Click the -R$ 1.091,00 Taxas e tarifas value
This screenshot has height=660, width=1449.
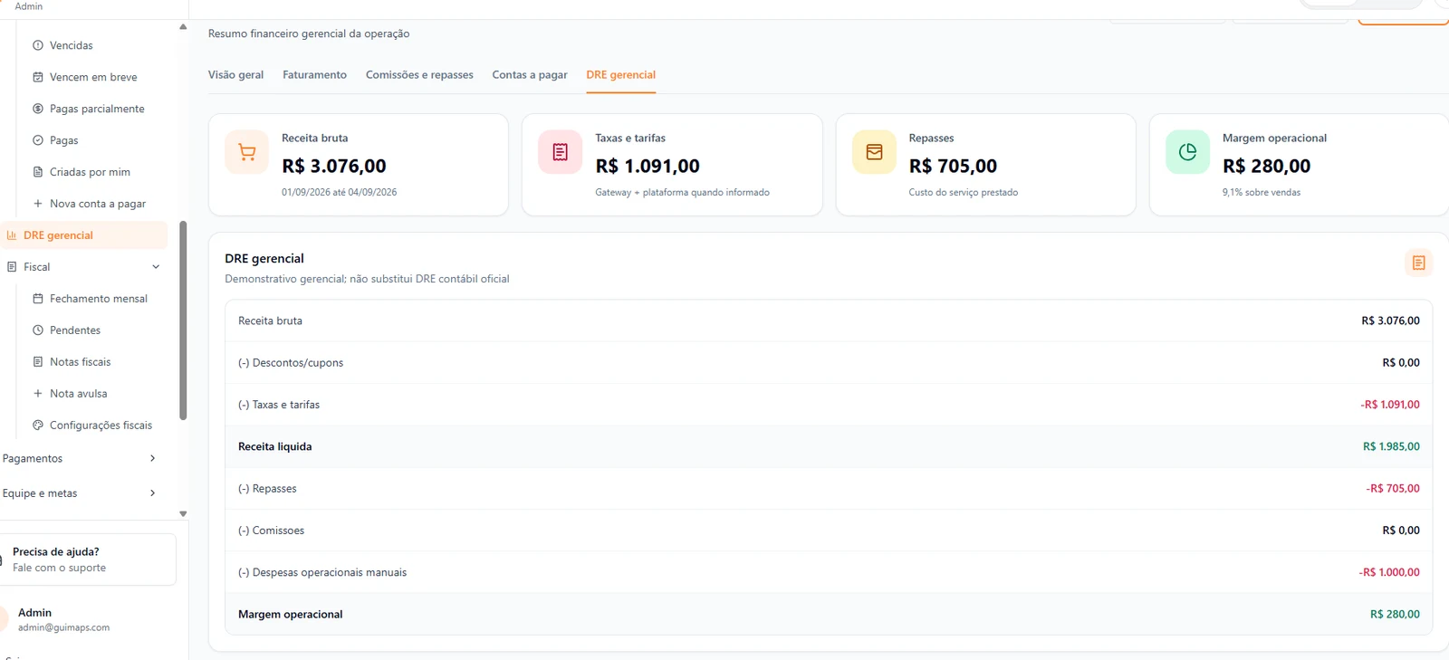click(1390, 405)
